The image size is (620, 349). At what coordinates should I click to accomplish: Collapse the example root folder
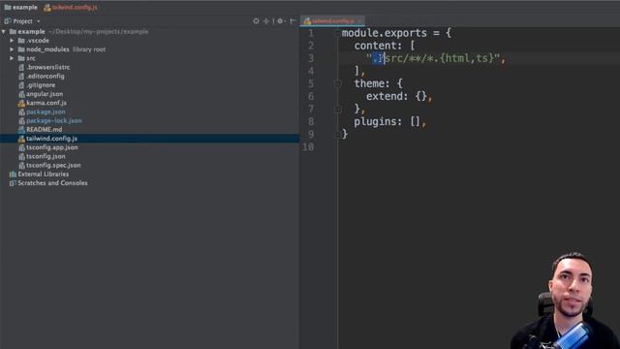[4, 31]
